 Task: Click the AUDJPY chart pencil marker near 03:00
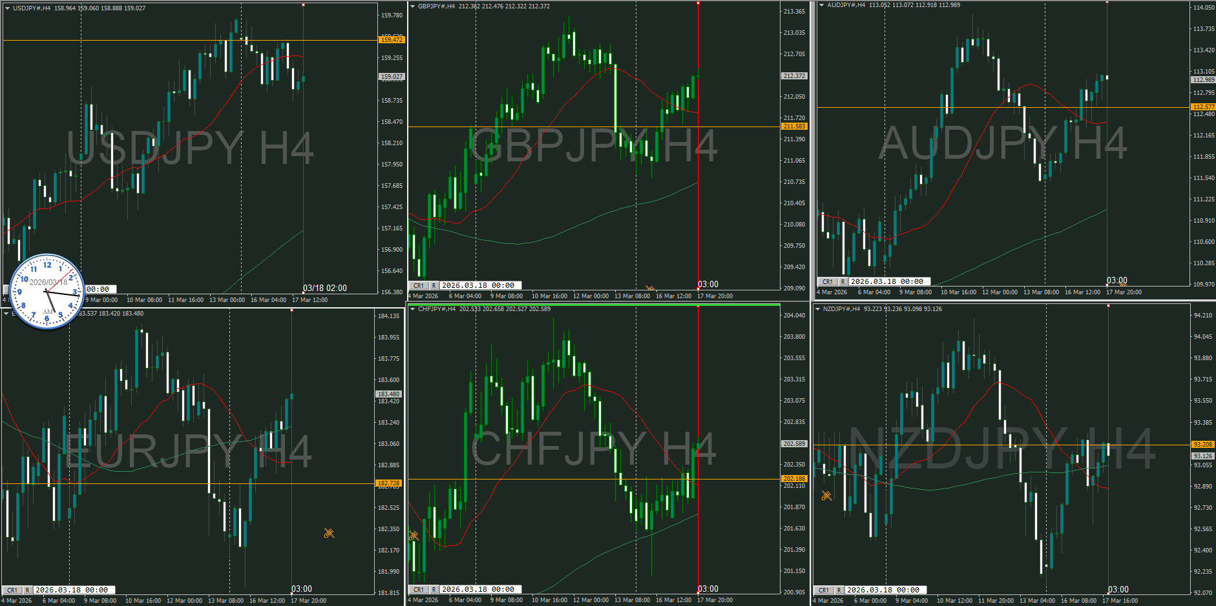coord(1123,284)
